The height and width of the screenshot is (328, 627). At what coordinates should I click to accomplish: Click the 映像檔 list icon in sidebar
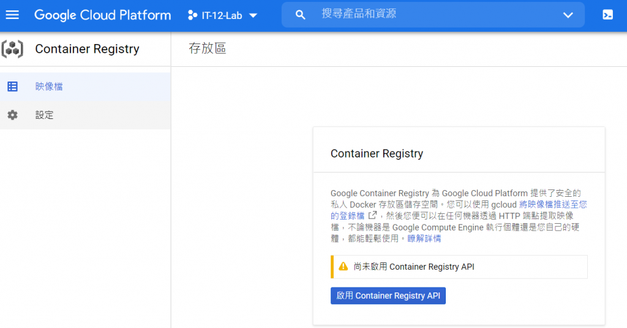(12, 86)
